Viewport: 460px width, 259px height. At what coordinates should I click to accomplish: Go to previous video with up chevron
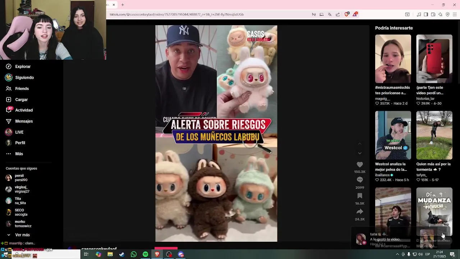pos(360,144)
